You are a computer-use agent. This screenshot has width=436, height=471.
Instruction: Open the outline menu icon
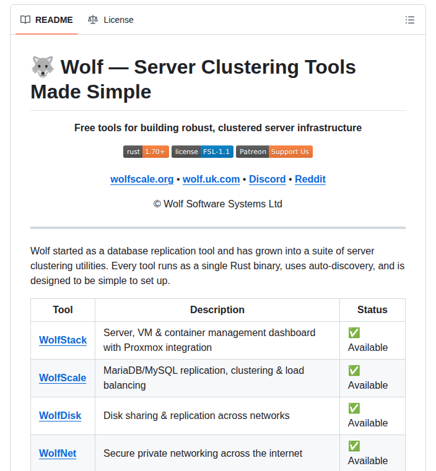[409, 20]
